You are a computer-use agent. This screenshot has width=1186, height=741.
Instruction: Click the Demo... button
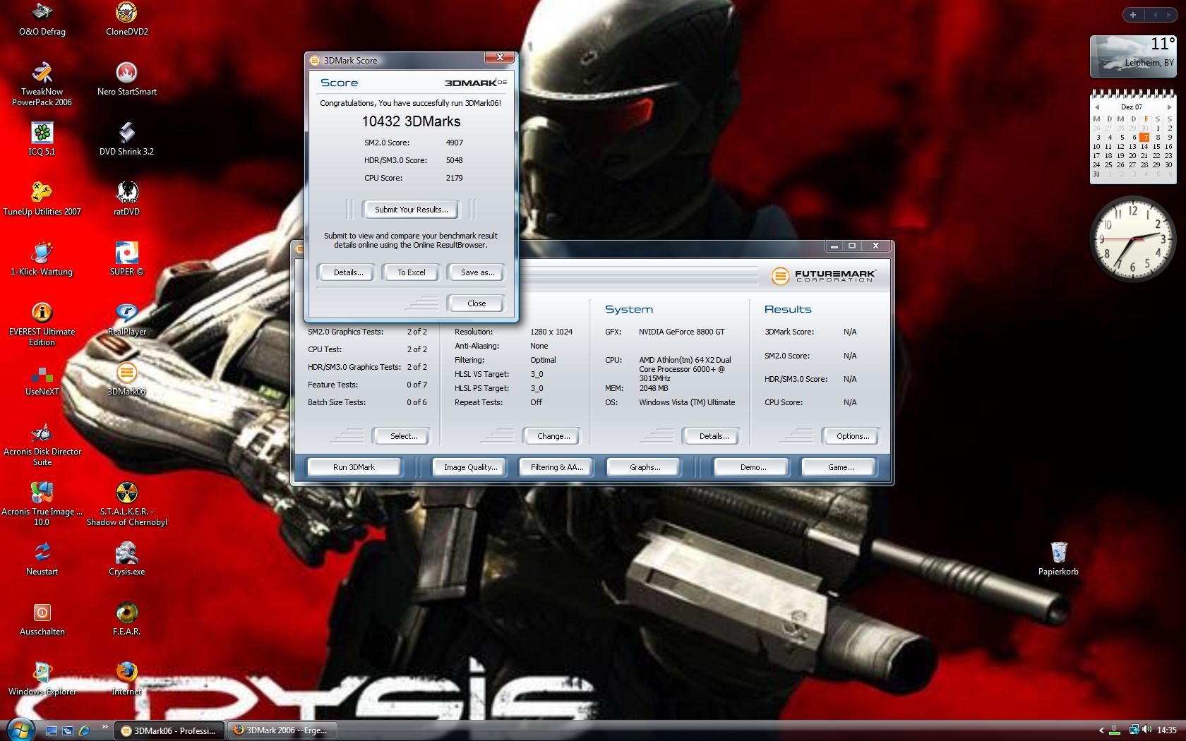(x=753, y=467)
